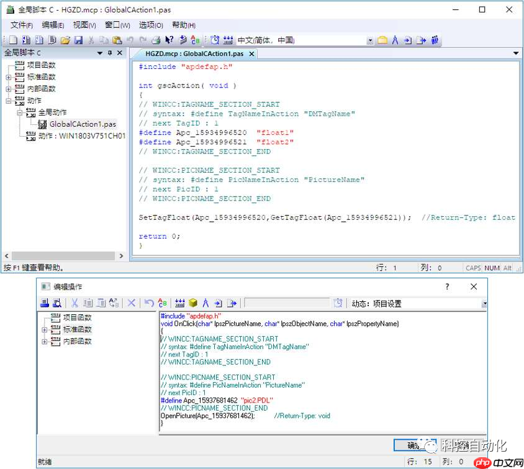
Task: Click the Print icon in main toolbar
Action: (156, 40)
